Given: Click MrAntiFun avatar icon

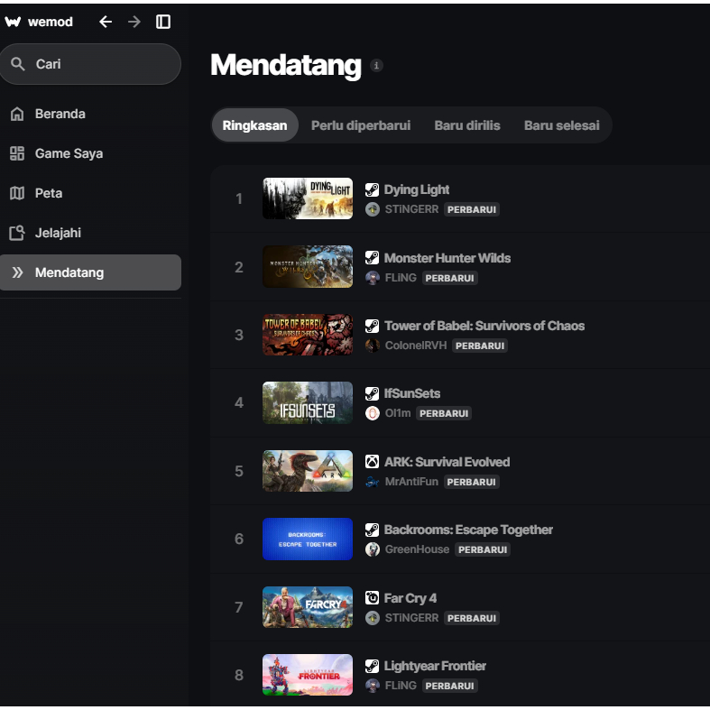Looking at the screenshot, I should [x=373, y=482].
